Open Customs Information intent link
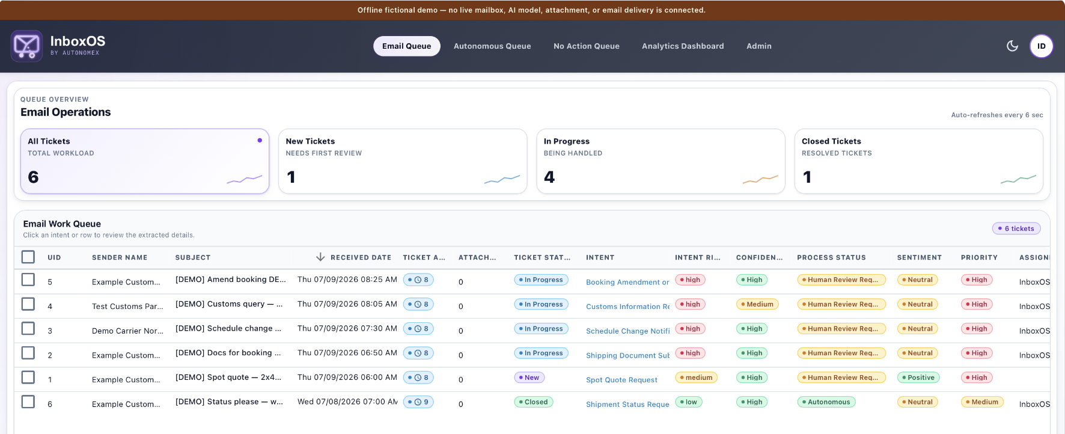 [x=627, y=307]
